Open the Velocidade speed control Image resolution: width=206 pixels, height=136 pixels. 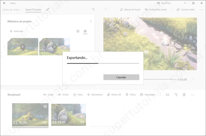148,95
